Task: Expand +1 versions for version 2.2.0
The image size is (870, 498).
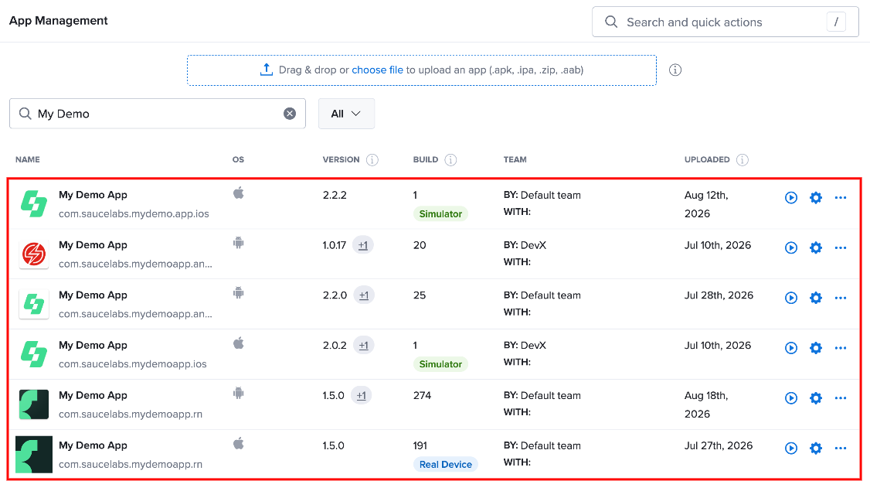Action: [364, 295]
